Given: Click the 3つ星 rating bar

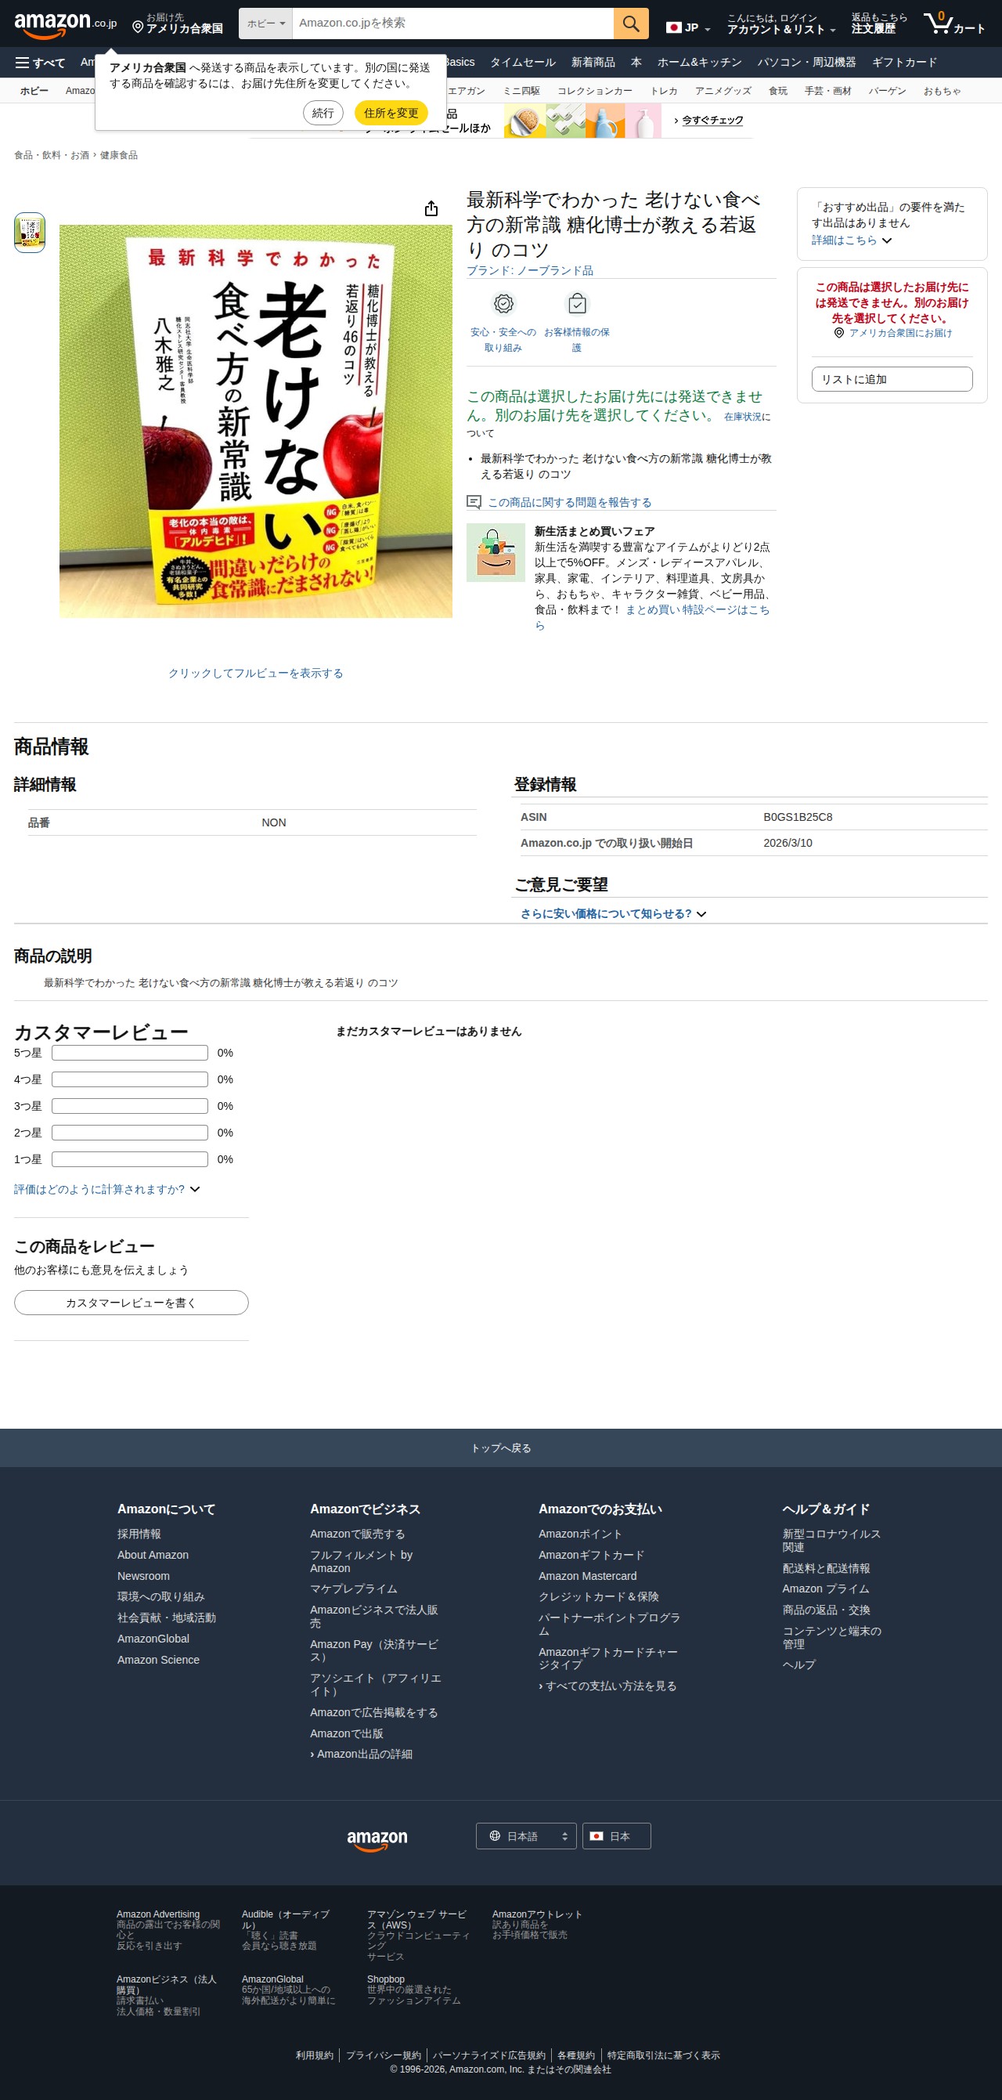Looking at the screenshot, I should pos(129,1106).
